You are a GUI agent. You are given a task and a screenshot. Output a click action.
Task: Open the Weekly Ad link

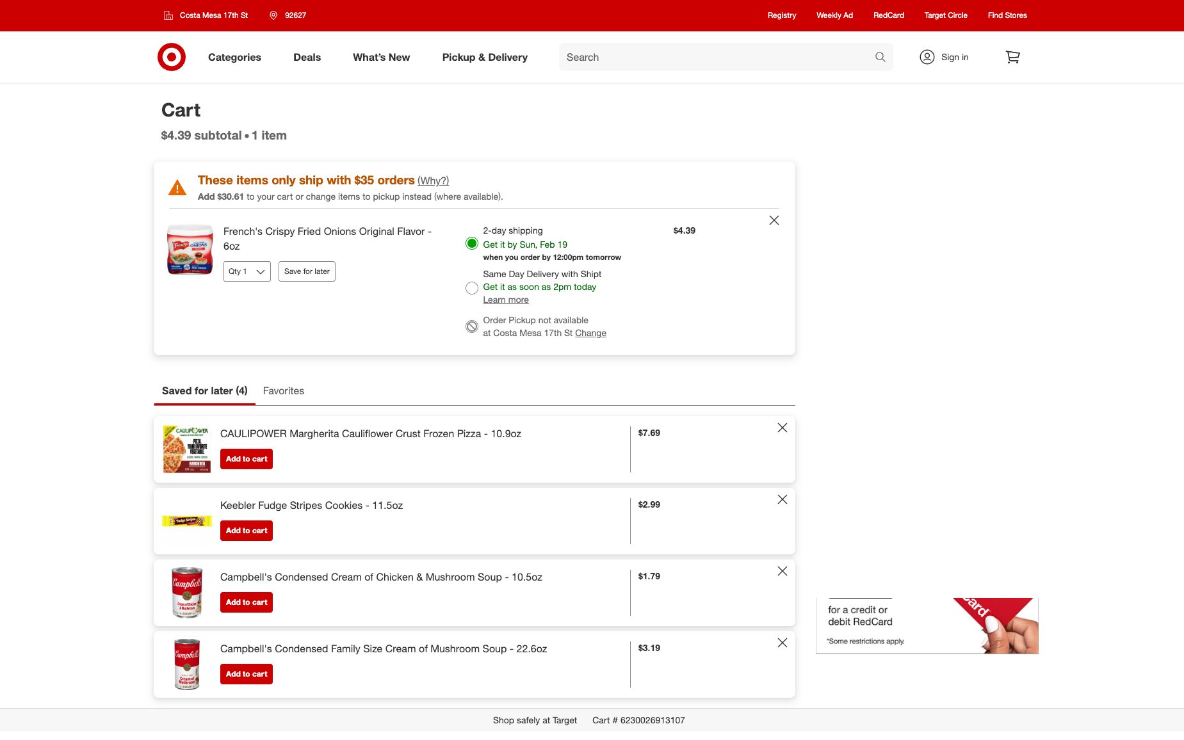(x=834, y=15)
